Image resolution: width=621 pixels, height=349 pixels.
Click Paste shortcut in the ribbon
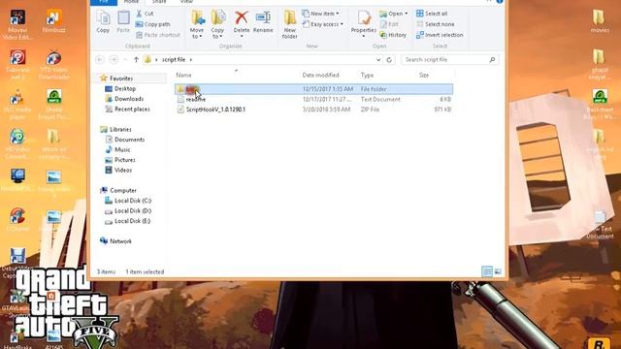(x=158, y=35)
